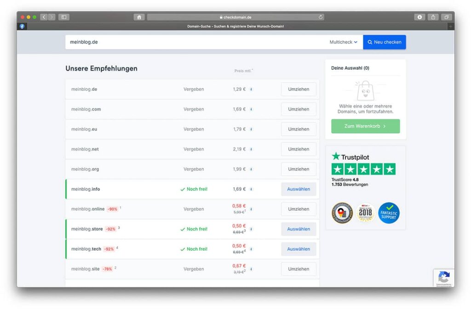Go to cart via Zum Warenkorb
471x309 pixels.
365,126
